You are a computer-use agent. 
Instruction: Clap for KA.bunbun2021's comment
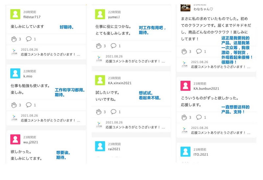pos(184,117)
